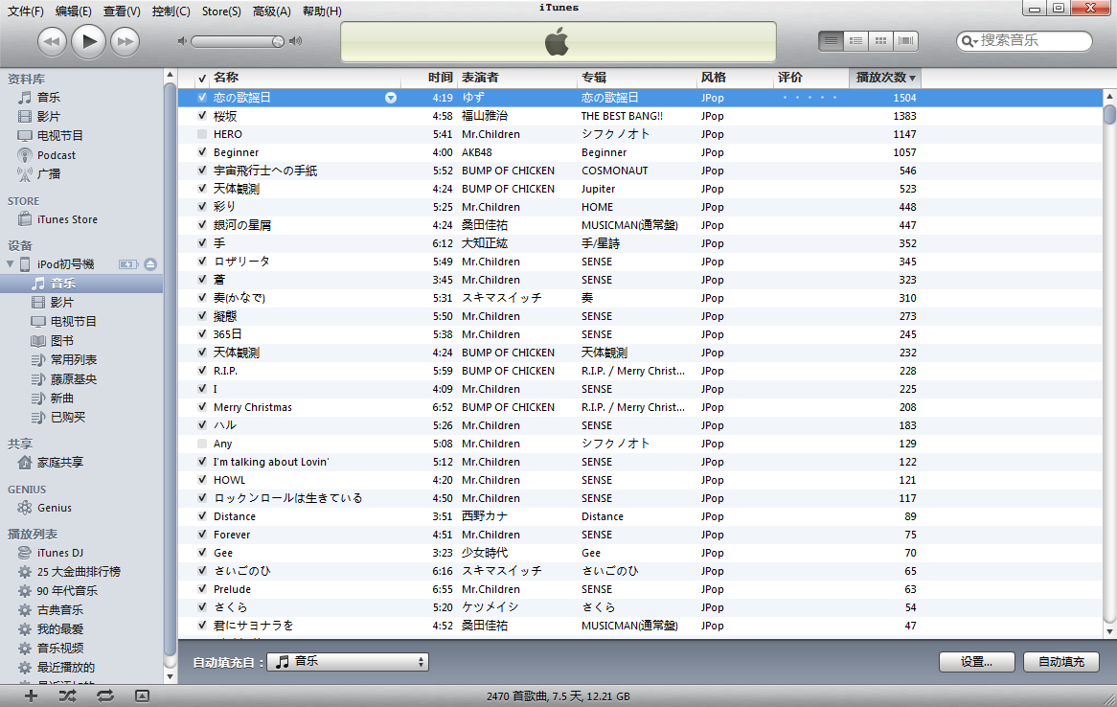The width and height of the screenshot is (1117, 707).
Task: Sort by the 时间 column header
Action: (429, 78)
